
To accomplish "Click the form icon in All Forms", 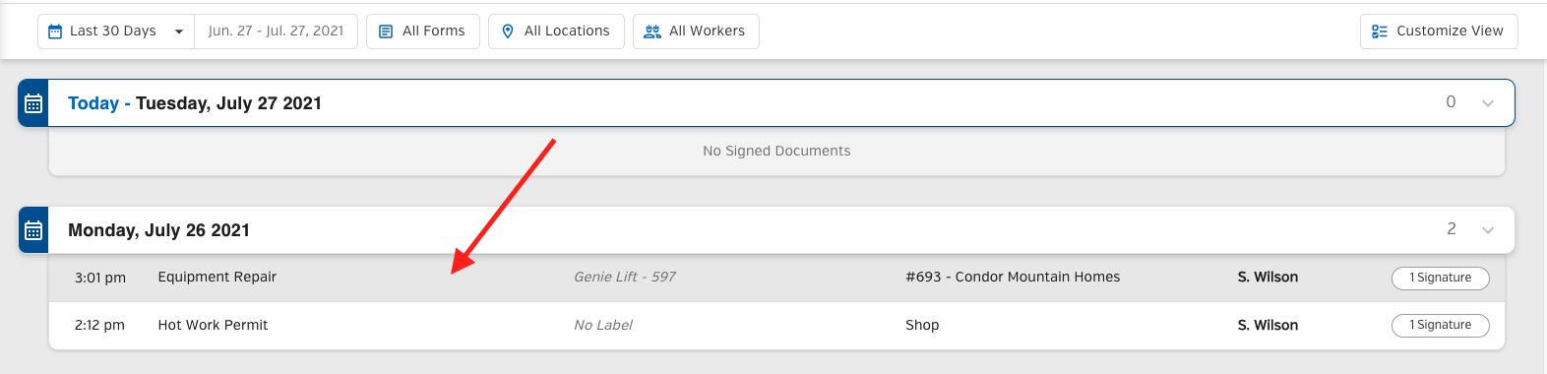I will (x=386, y=31).
